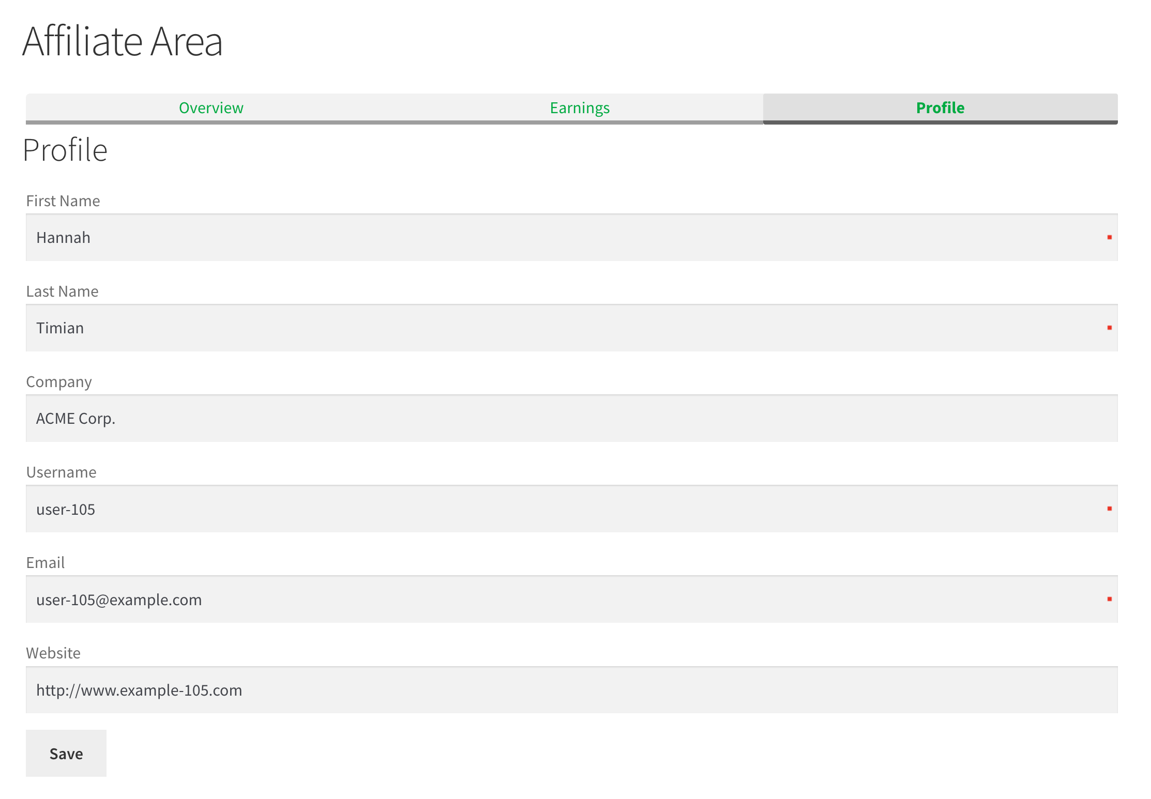Click the First Name field containing Hannah
This screenshot has width=1151, height=799.
tap(572, 237)
